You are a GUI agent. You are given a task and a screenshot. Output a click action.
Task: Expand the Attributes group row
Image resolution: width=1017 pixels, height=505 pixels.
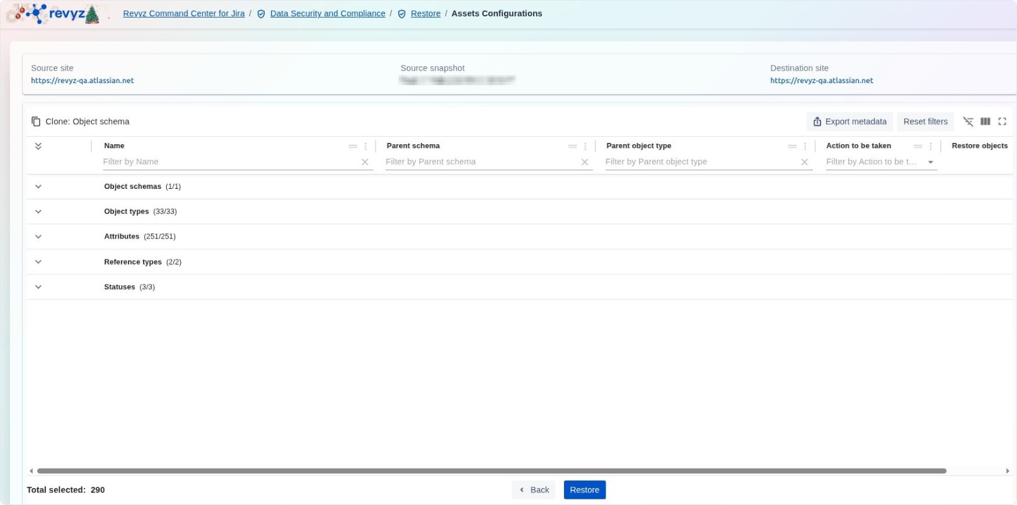tap(38, 237)
